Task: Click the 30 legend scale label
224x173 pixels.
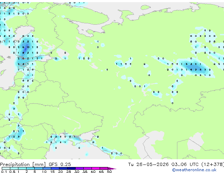Action: click(77, 172)
